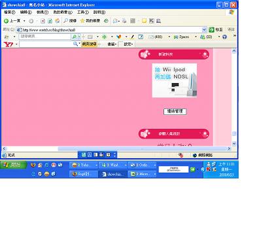Click the Yahoo web search button
Viewport: 257px width, 251px height.
pyautogui.click(x=90, y=44)
